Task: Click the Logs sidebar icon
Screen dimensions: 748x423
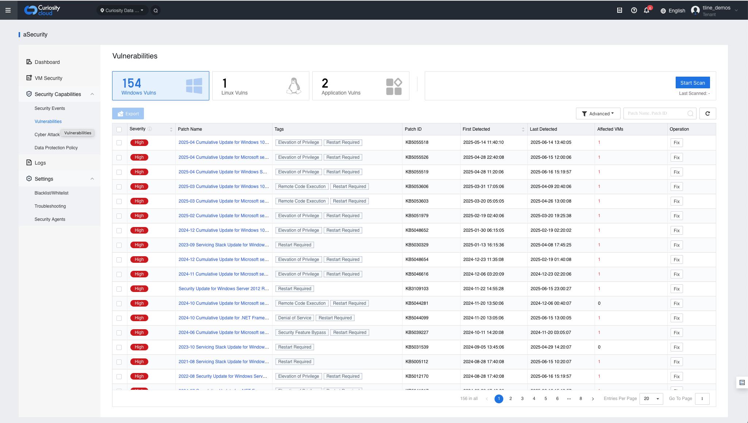Action: point(29,162)
